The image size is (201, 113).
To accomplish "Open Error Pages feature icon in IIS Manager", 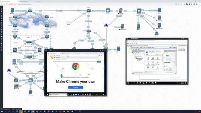I will click(x=158, y=63).
